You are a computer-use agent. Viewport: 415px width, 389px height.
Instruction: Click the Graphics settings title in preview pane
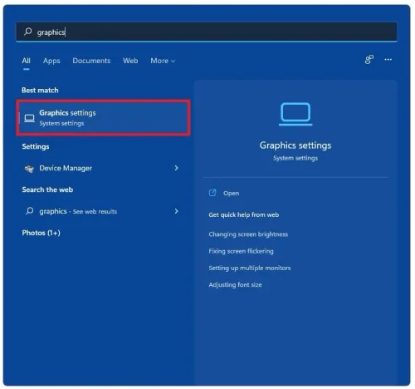click(x=295, y=145)
